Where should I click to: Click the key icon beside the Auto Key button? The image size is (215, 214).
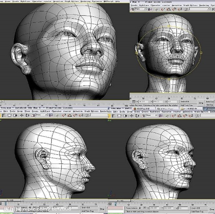click(201, 102)
